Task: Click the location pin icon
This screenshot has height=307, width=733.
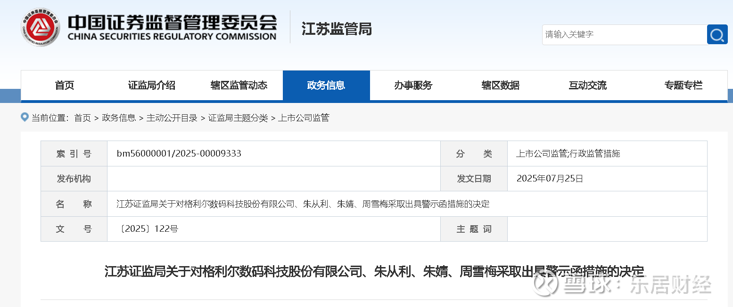Action: pos(25,117)
